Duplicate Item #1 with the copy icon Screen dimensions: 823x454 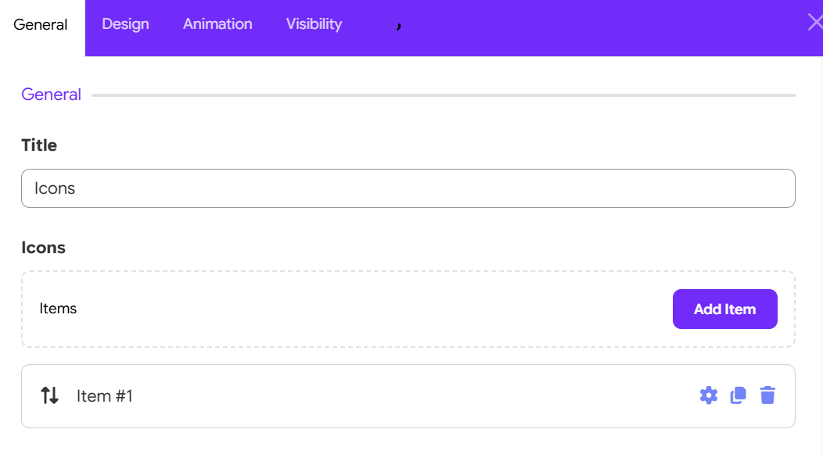click(x=738, y=395)
